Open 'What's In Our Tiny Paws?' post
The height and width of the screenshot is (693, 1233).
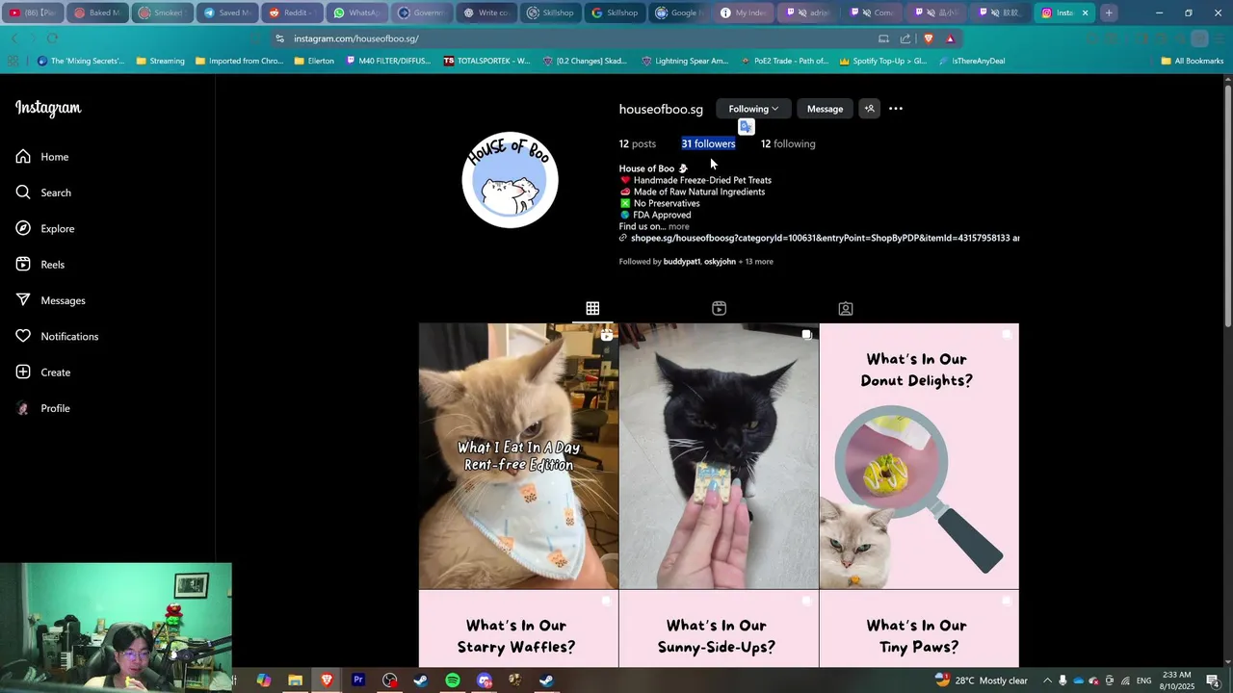pos(919,629)
